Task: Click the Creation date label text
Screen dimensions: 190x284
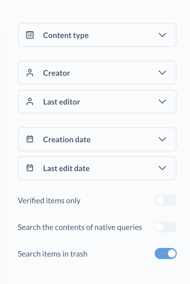Action: click(67, 140)
